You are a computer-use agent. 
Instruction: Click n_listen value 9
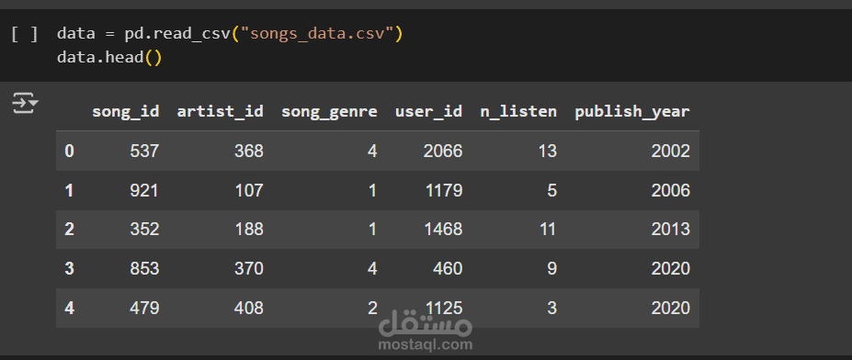click(552, 269)
